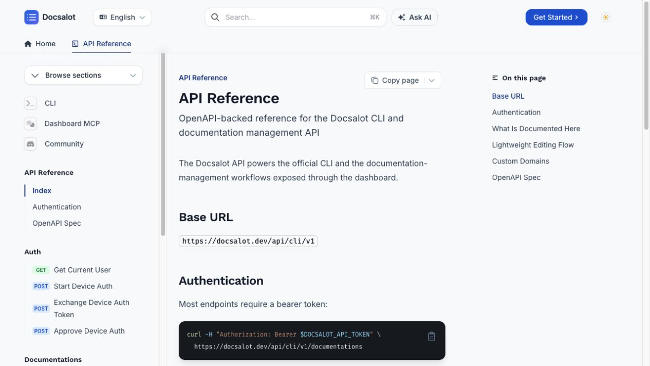Expand the Browse sections dropdown
This screenshot has width=650, height=366.
pos(83,75)
